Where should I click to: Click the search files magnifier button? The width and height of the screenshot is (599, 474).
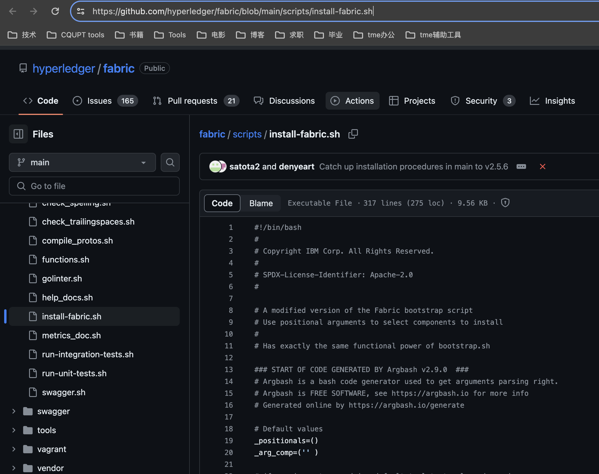[170, 162]
